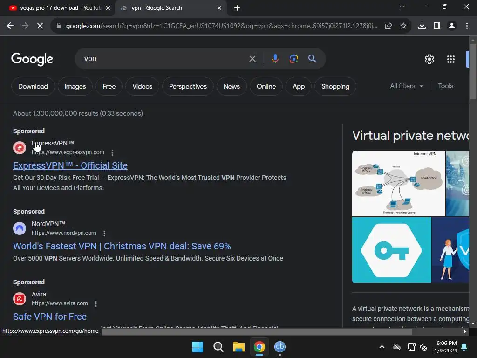
Task: Start voice search with the microphone
Action: pos(275,58)
